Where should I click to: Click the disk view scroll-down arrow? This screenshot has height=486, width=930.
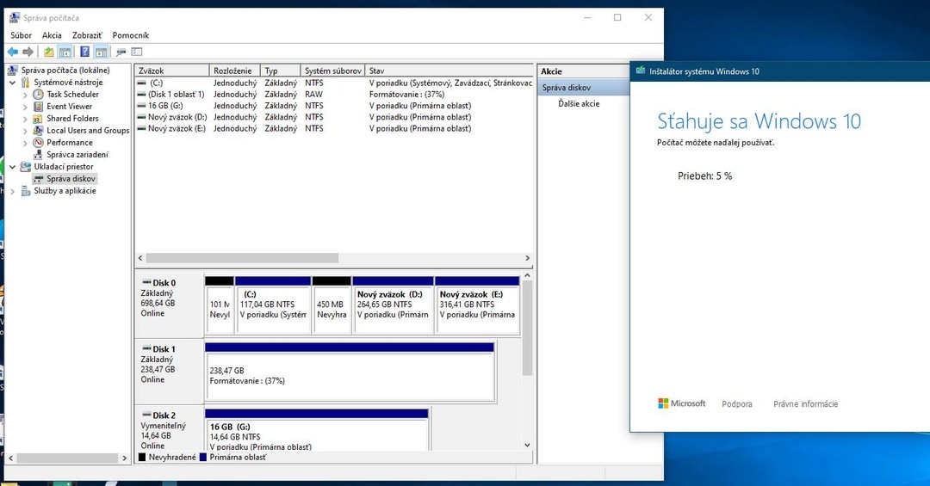coord(527,445)
